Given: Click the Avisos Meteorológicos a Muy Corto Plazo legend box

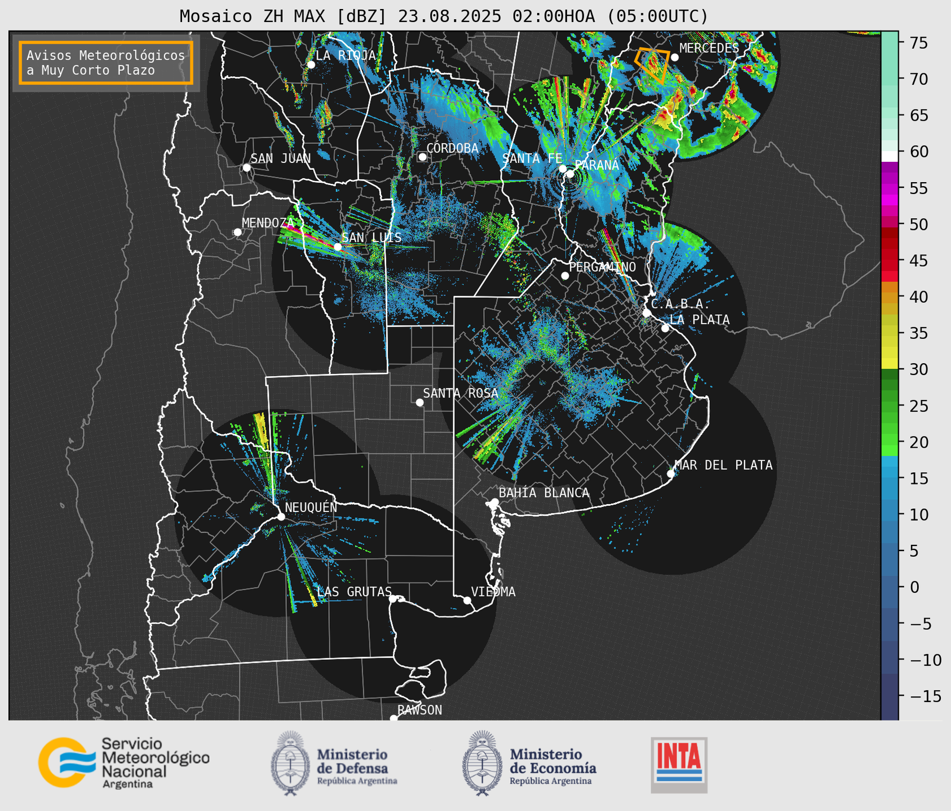Looking at the screenshot, I should point(106,62).
